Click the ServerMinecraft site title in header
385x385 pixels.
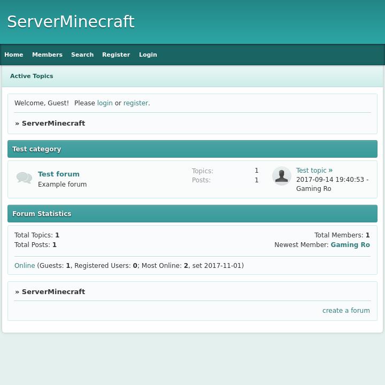[71, 22]
